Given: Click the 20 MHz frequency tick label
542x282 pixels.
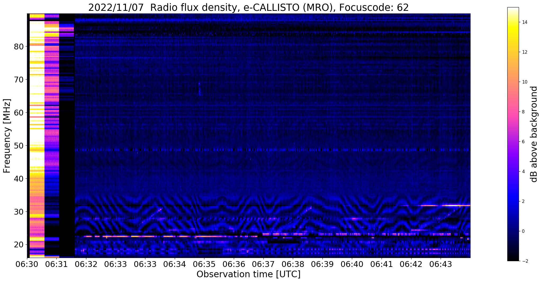Looking at the screenshot, I should [19, 245].
